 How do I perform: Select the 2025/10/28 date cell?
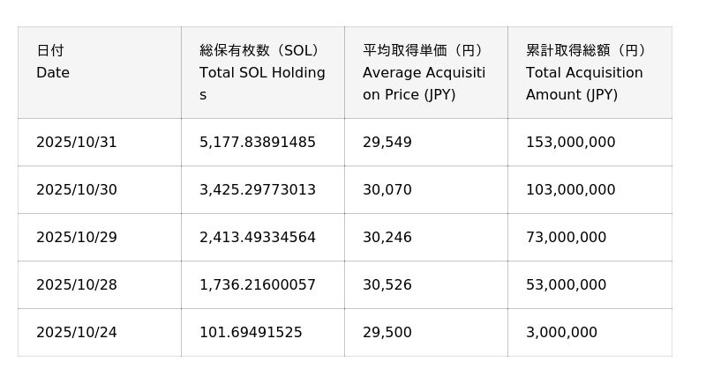click(77, 285)
